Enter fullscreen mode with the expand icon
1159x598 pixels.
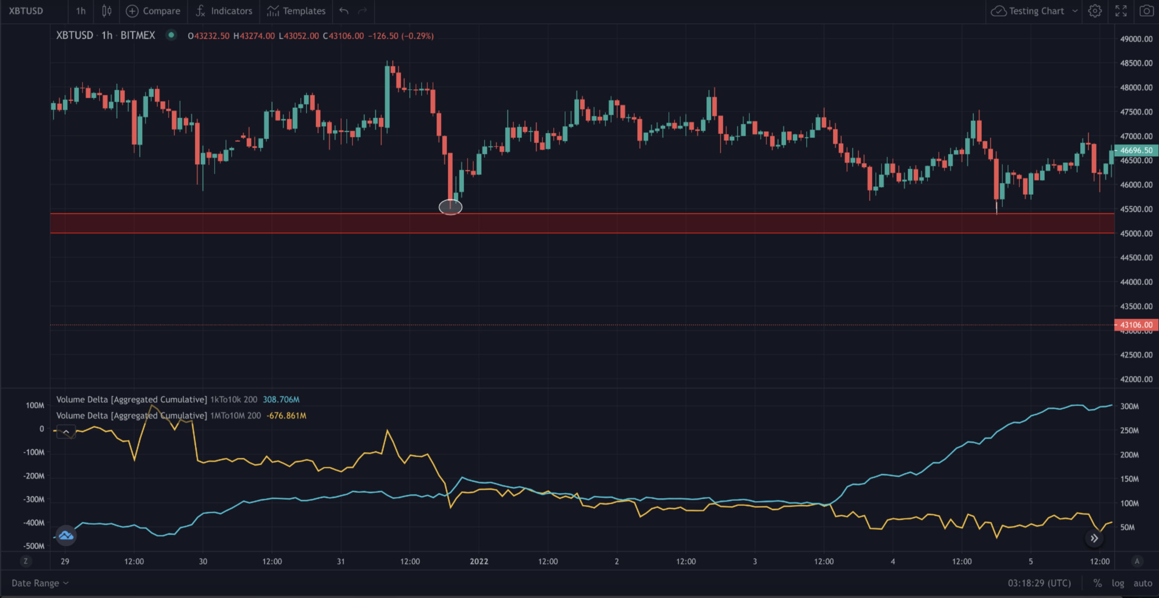point(1121,11)
